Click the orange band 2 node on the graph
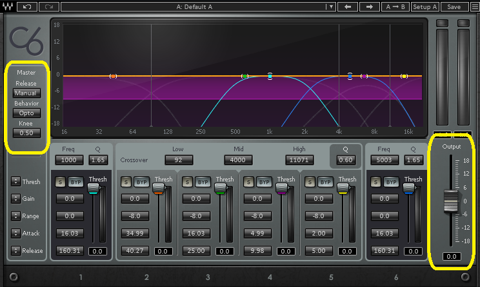This screenshot has height=287, width=480. (113, 77)
